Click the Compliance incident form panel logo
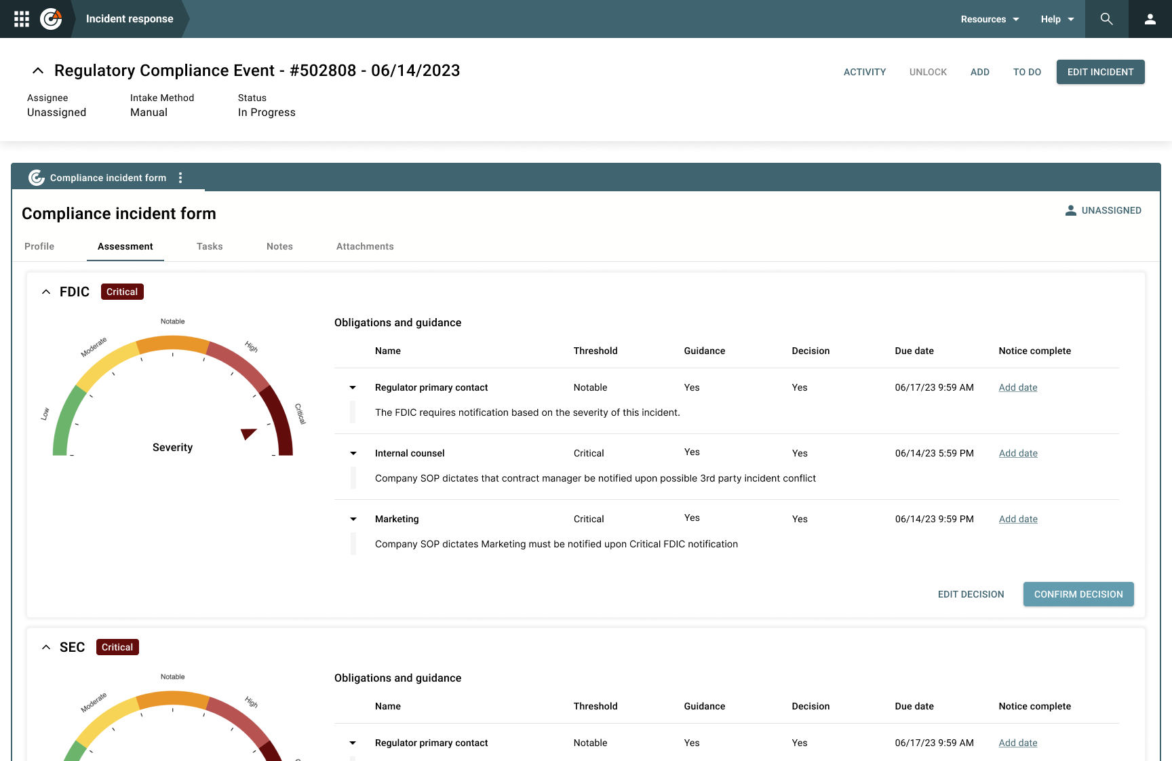 37,178
